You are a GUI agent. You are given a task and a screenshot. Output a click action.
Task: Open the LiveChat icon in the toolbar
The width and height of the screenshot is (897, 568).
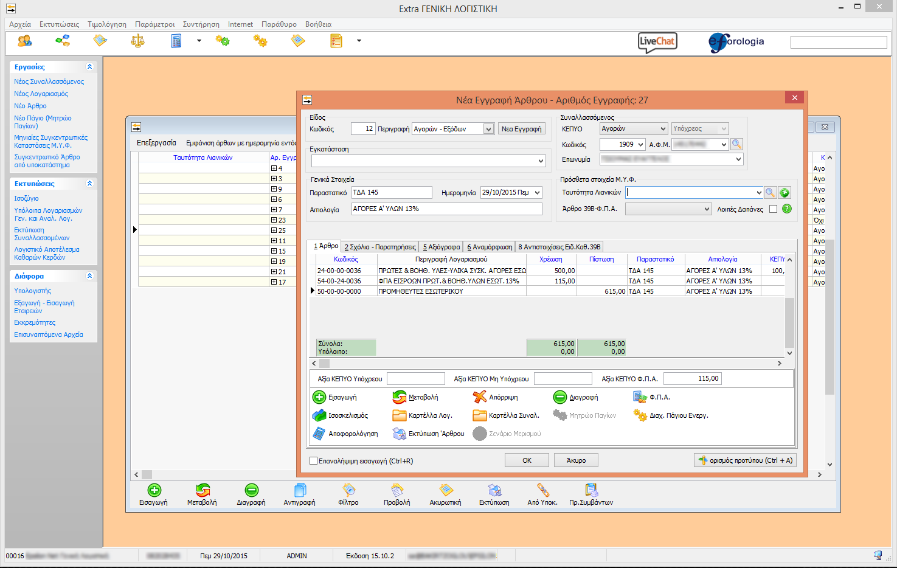tap(657, 42)
